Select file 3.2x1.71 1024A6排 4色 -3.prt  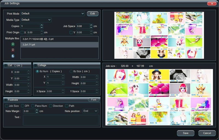(59, 39)
